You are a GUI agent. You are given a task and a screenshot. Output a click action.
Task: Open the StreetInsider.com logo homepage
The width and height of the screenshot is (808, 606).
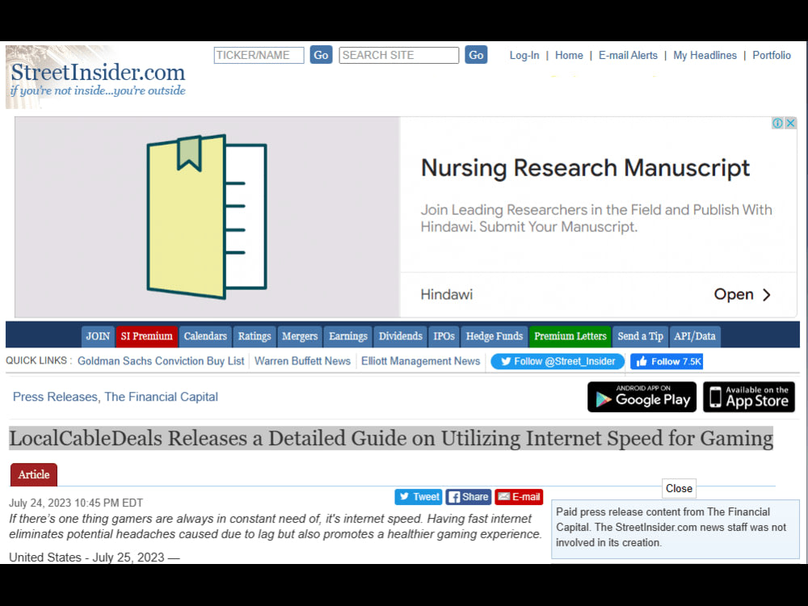click(x=98, y=78)
